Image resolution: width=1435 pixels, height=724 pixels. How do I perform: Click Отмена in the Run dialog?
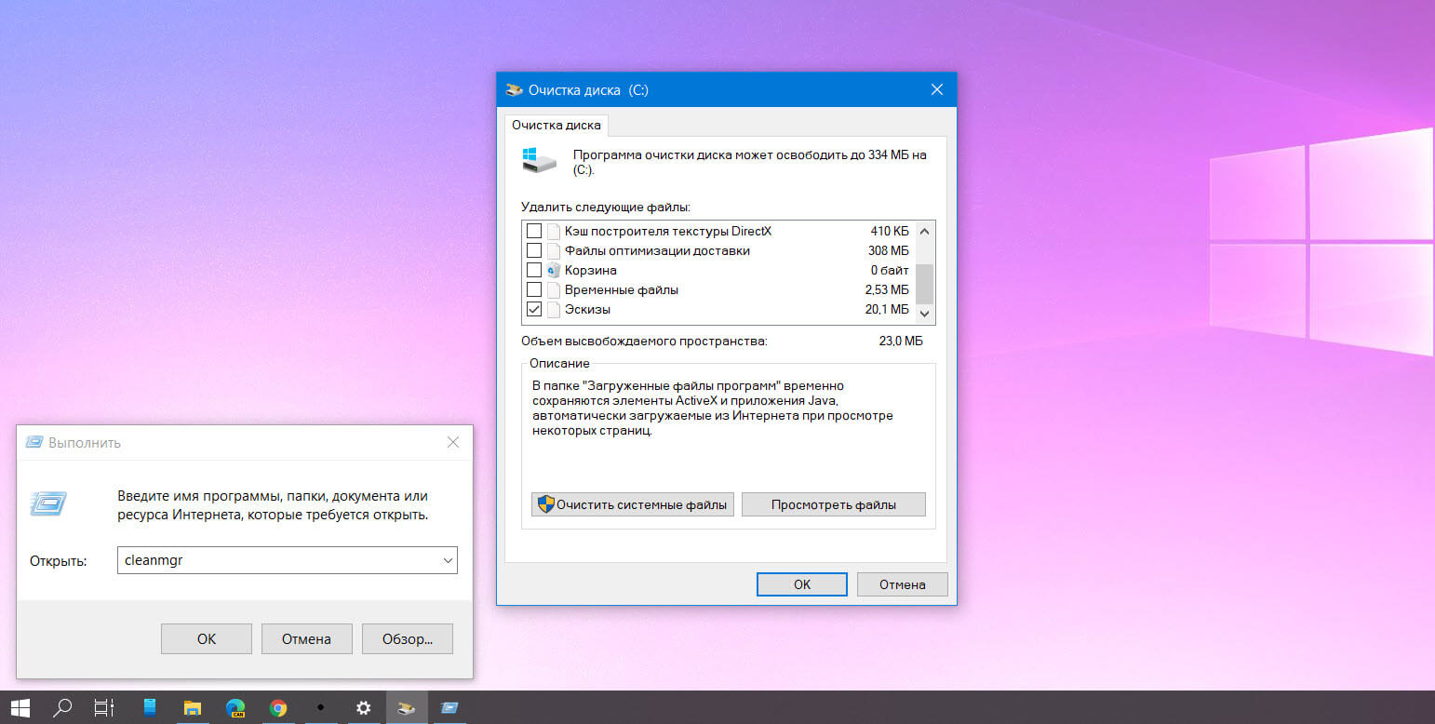[x=307, y=638]
